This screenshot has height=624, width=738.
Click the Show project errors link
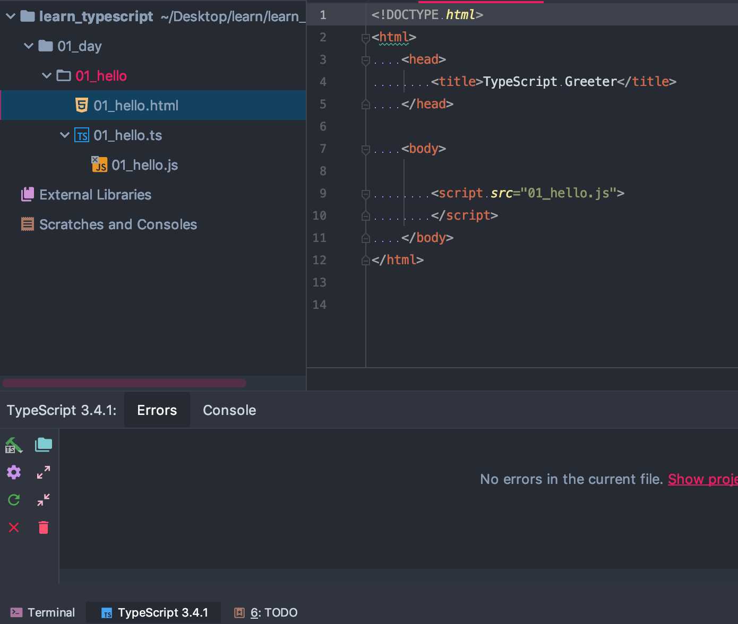pos(702,479)
